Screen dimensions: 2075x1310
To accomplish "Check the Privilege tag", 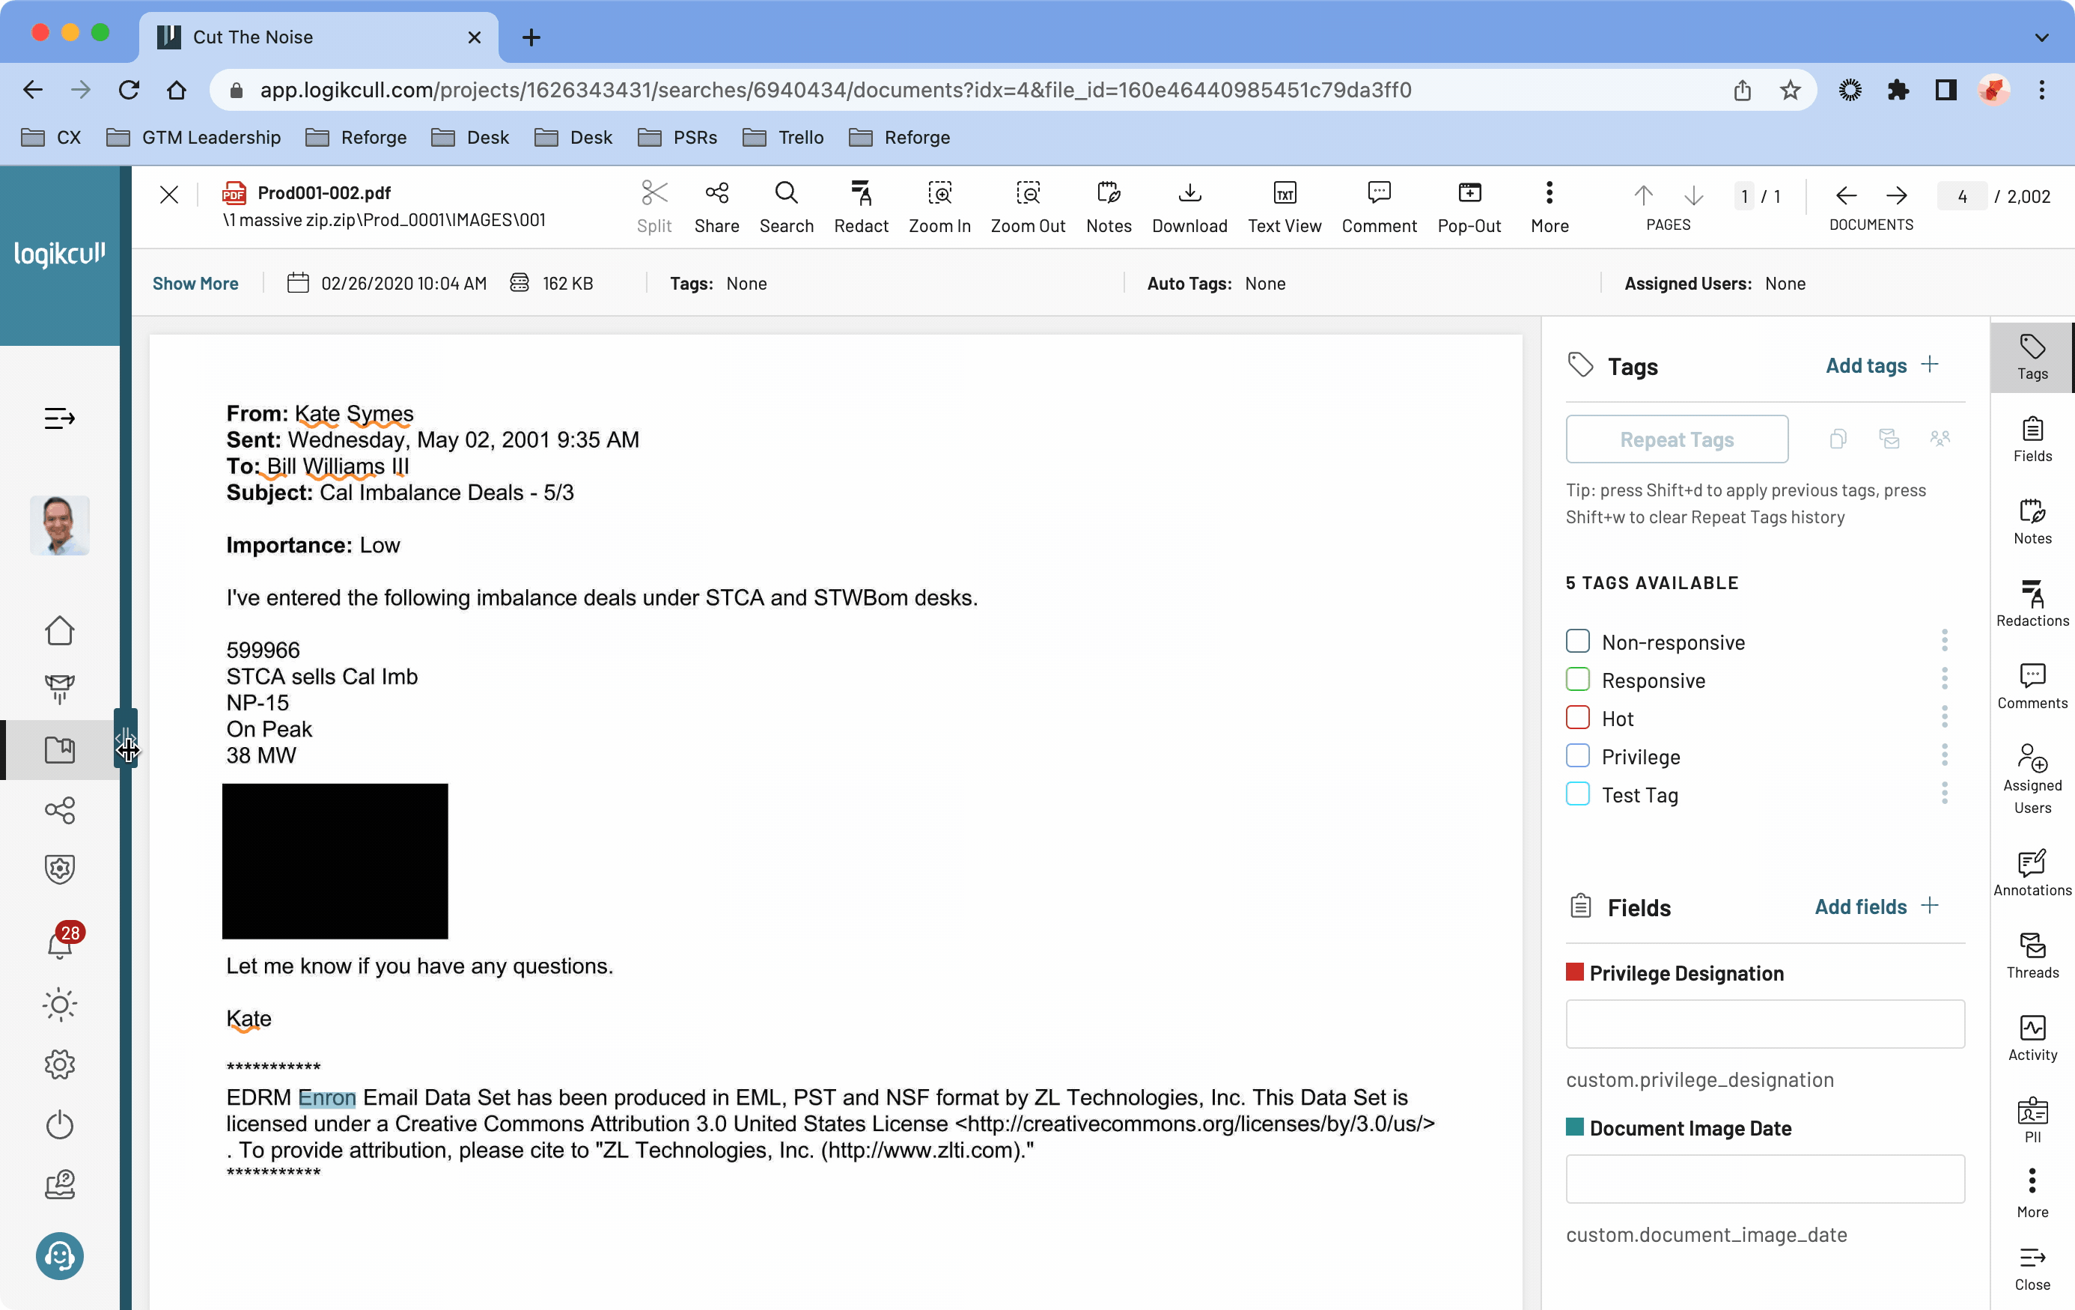I will (x=1577, y=756).
